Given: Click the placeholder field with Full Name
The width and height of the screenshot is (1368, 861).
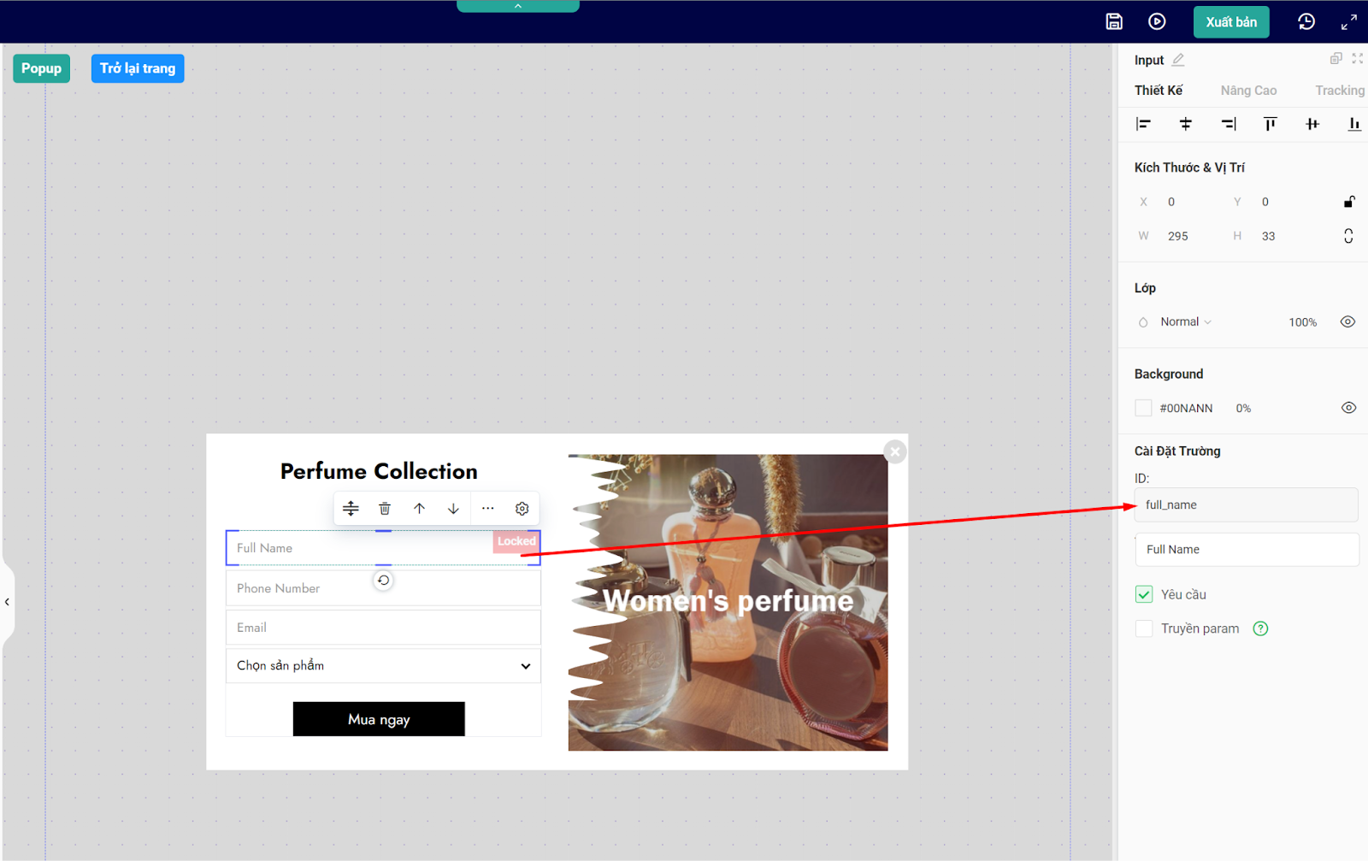Looking at the screenshot, I should pos(1247,550).
